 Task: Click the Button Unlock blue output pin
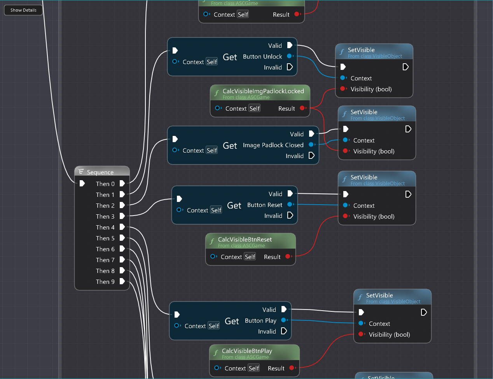click(290, 56)
